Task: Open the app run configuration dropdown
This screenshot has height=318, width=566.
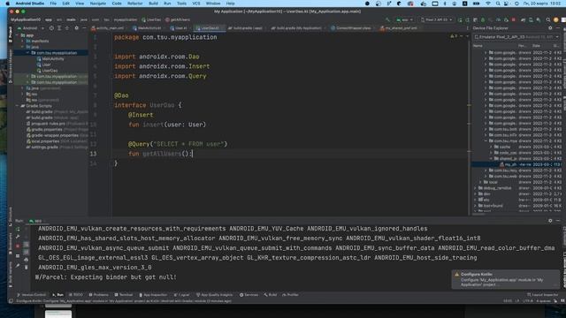Action: pyautogui.click(x=404, y=19)
